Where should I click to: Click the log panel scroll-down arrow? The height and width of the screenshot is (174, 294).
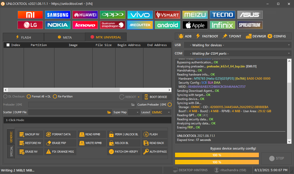click(289, 141)
